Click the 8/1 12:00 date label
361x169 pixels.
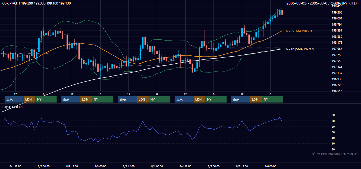pyautogui.click(x=15, y=166)
